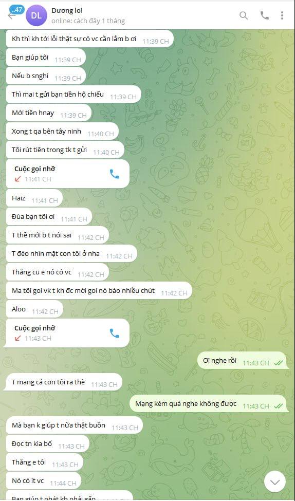Click first 'Cuộc gọi nhỡ' call entry

(68, 174)
